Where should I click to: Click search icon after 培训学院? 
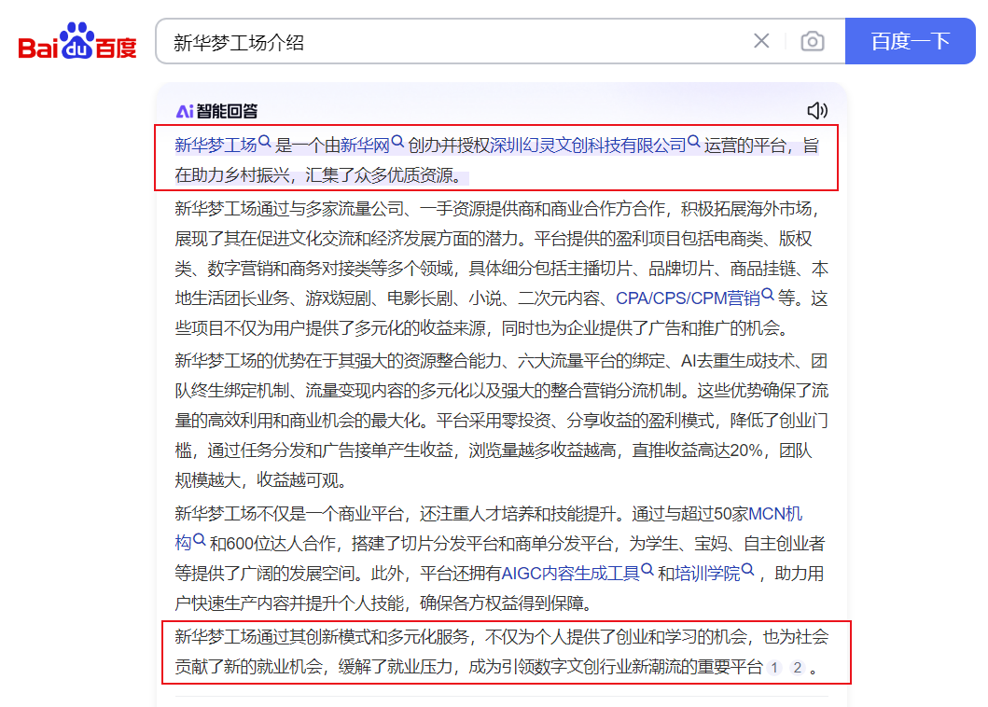click(748, 570)
